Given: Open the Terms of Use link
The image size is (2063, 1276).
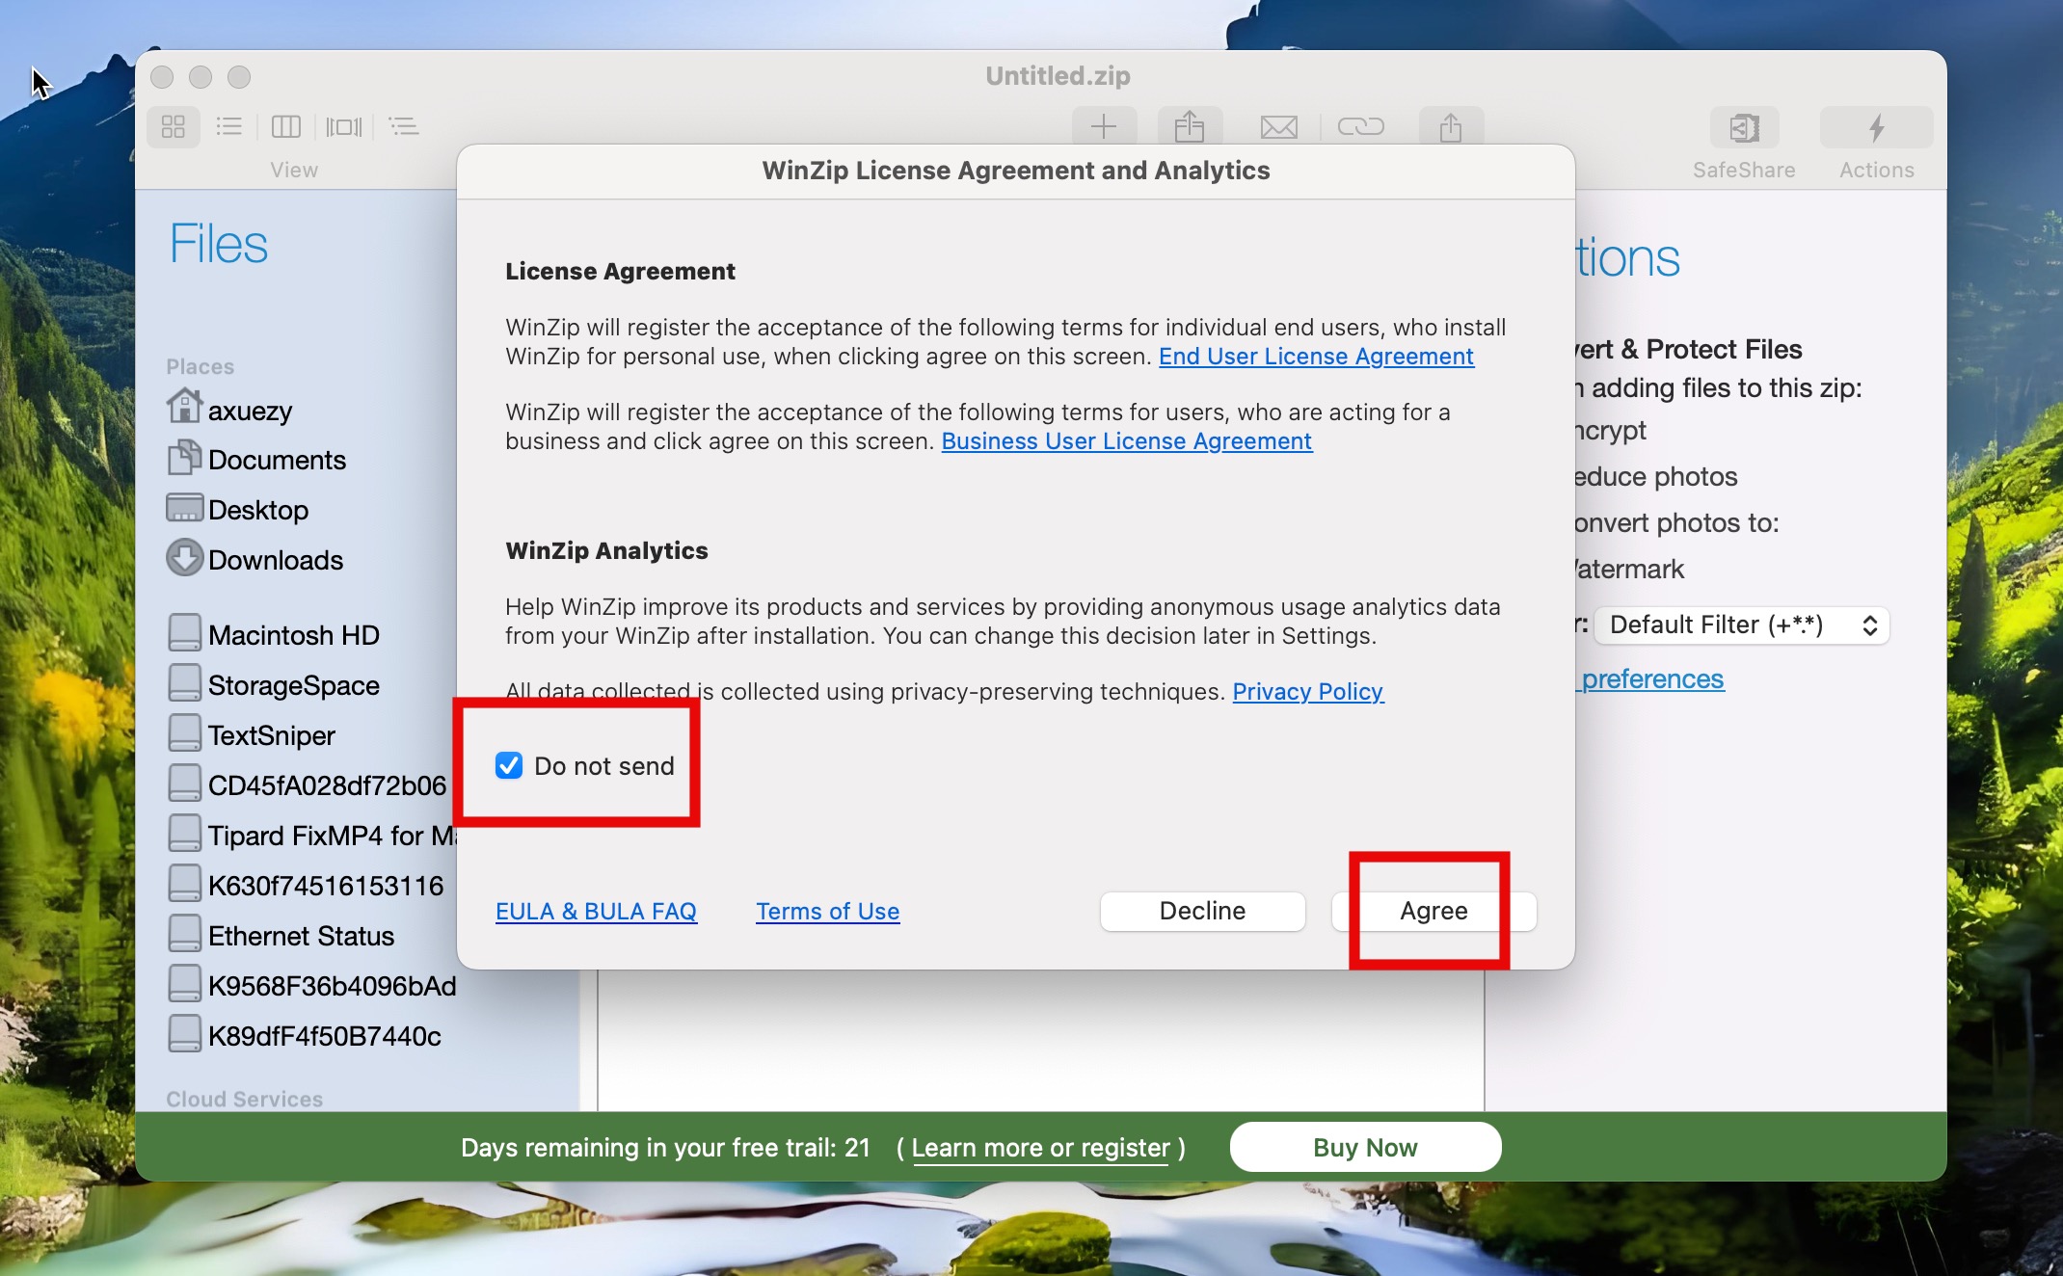Looking at the screenshot, I should point(827,911).
